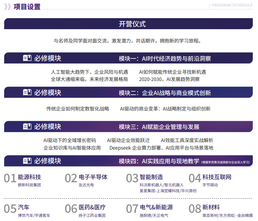Click the 医药&医疗 heading

(x=92, y=207)
